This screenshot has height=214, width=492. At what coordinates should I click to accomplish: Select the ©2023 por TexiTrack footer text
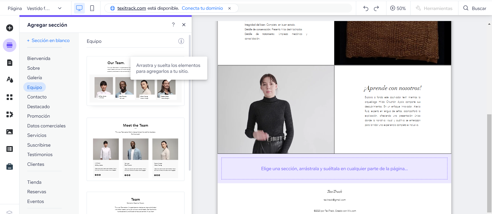[x=335, y=211]
